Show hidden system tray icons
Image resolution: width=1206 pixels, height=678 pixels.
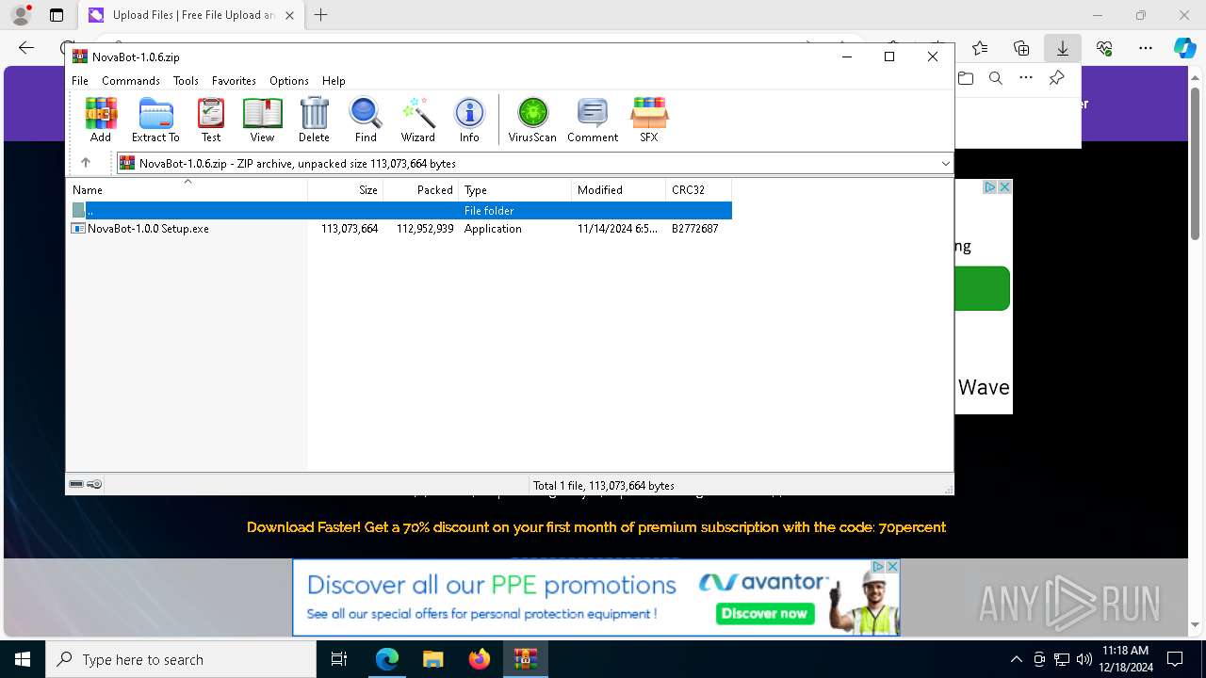(1016, 659)
